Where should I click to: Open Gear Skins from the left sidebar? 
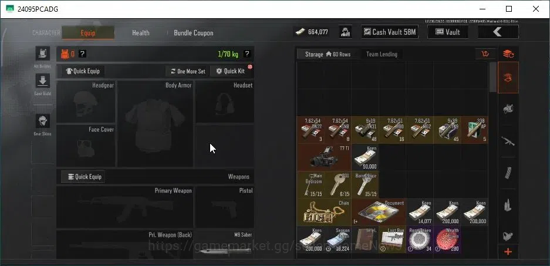42,121
